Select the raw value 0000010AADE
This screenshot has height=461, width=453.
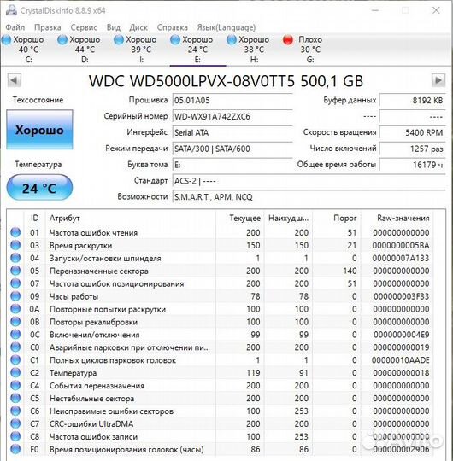click(x=400, y=360)
